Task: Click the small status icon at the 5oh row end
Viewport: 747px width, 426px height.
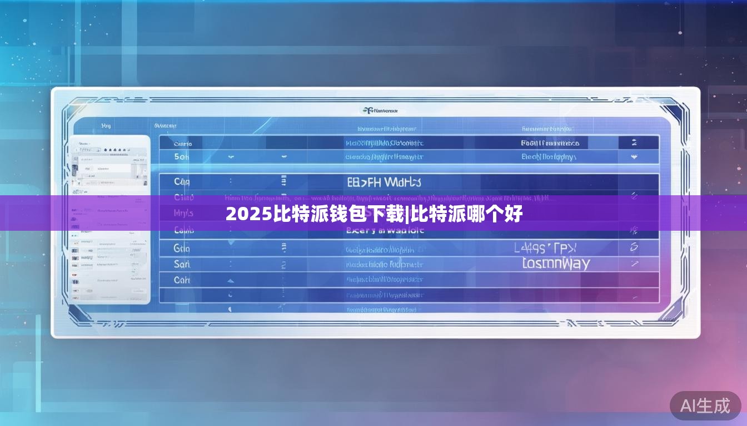Action: tap(635, 157)
